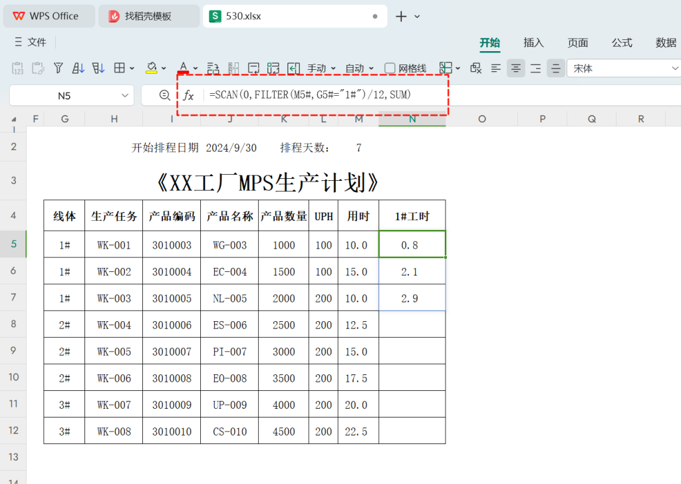Apply the red font color A
The image size is (681, 484).
tap(184, 68)
